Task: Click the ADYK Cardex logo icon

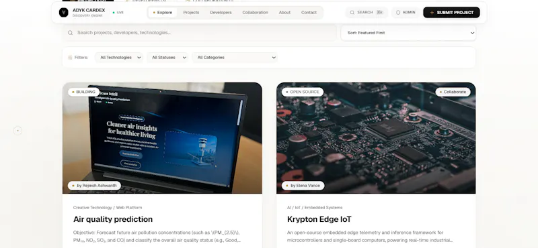Action: click(x=63, y=12)
